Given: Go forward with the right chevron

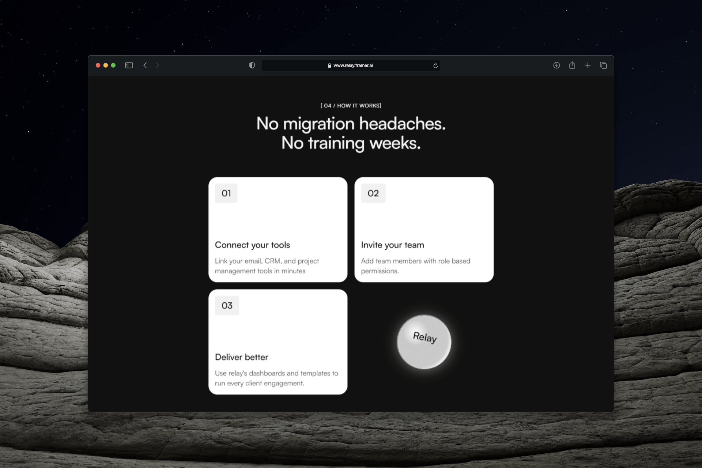Looking at the screenshot, I should pyautogui.click(x=158, y=65).
